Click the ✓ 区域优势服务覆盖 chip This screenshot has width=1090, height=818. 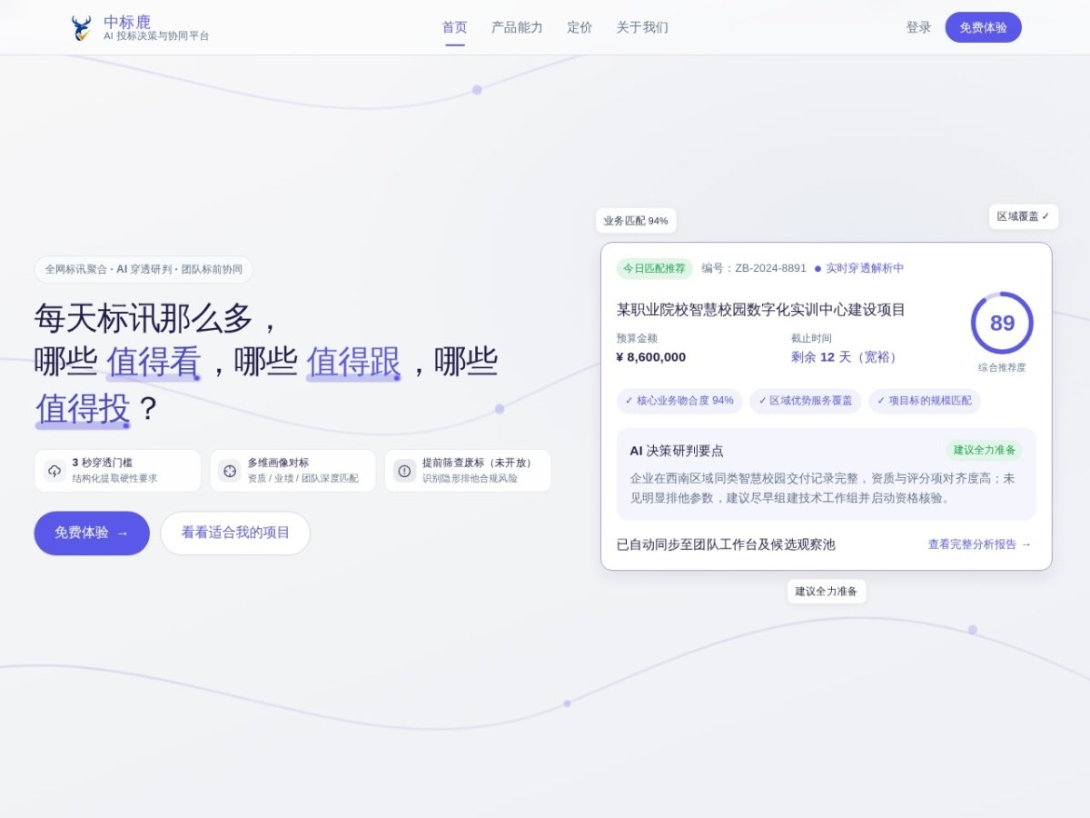click(x=806, y=401)
